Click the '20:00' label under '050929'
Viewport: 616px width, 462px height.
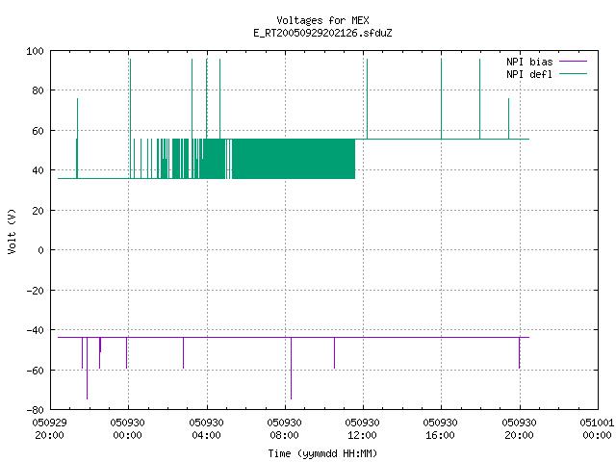point(49,435)
